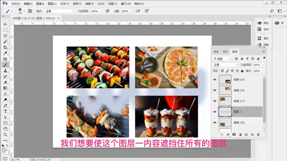Toggle lock transparent pixels

click(222, 71)
